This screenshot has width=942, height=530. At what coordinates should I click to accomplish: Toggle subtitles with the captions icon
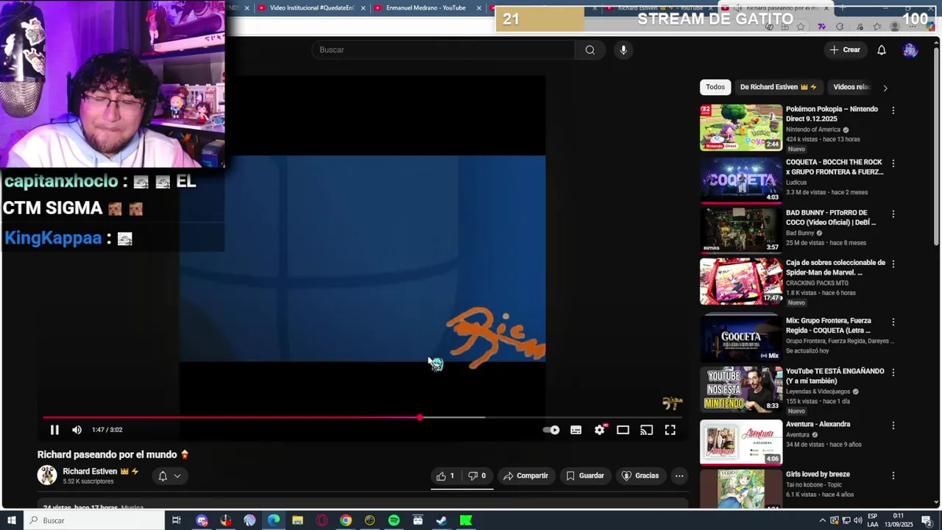pyautogui.click(x=576, y=430)
